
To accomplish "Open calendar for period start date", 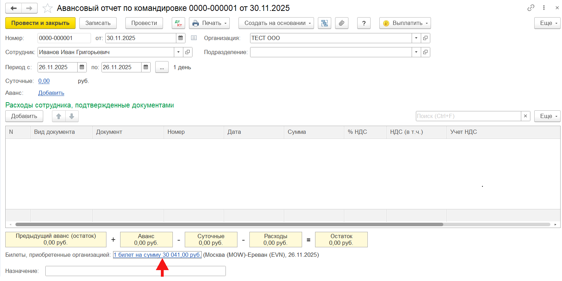I will [x=82, y=67].
